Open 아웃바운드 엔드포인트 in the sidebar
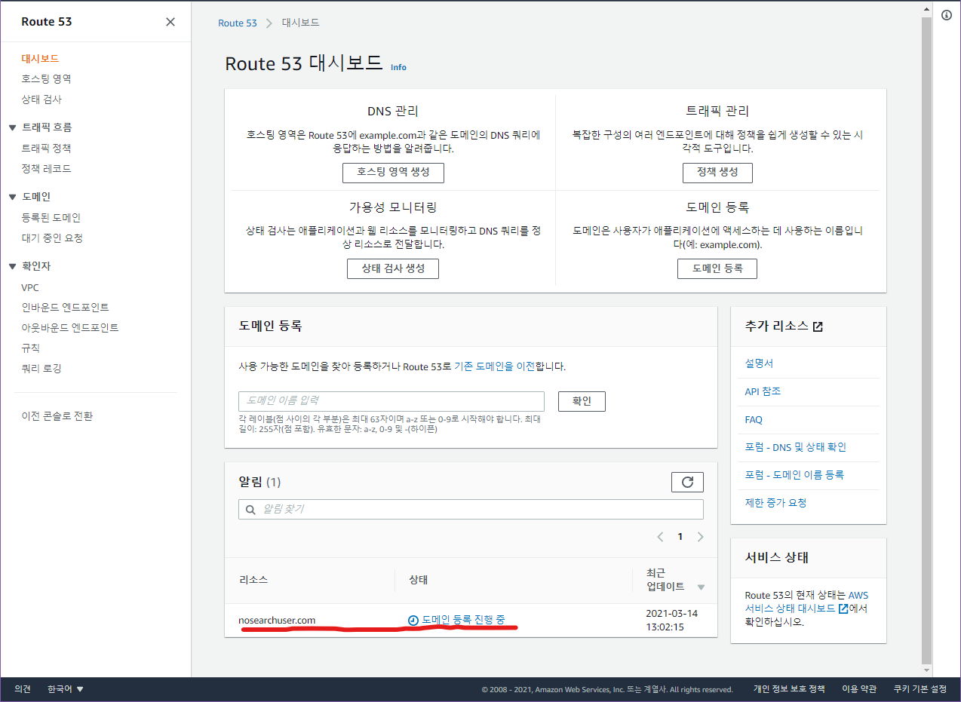Image resolution: width=961 pixels, height=702 pixels. click(x=70, y=328)
